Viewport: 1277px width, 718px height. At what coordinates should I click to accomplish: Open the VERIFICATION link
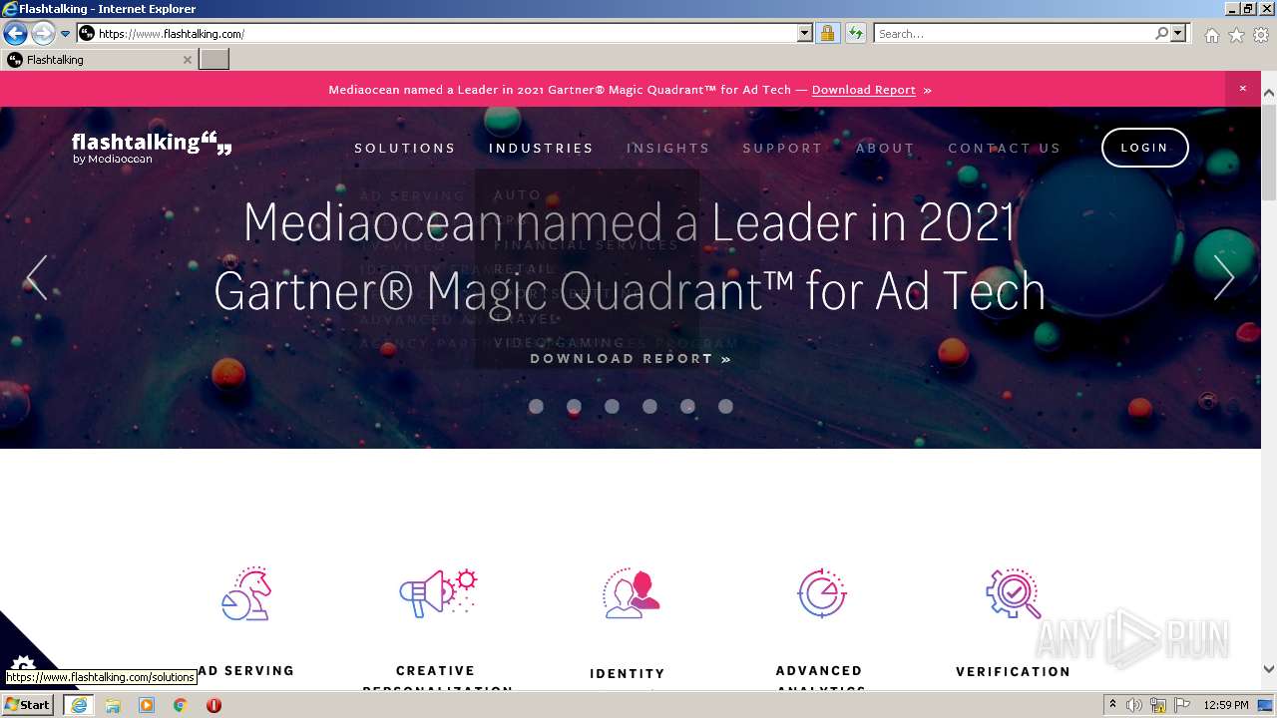pyautogui.click(x=1014, y=672)
